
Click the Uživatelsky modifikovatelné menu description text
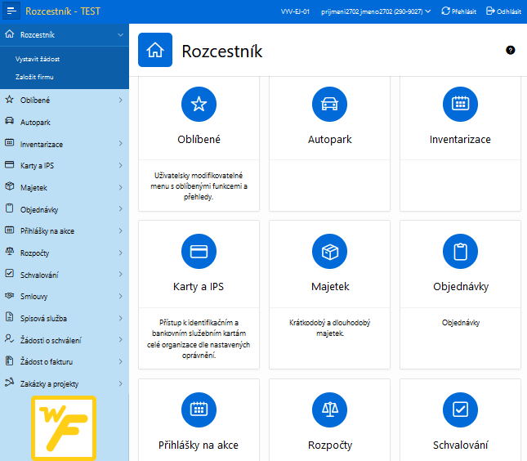point(199,186)
